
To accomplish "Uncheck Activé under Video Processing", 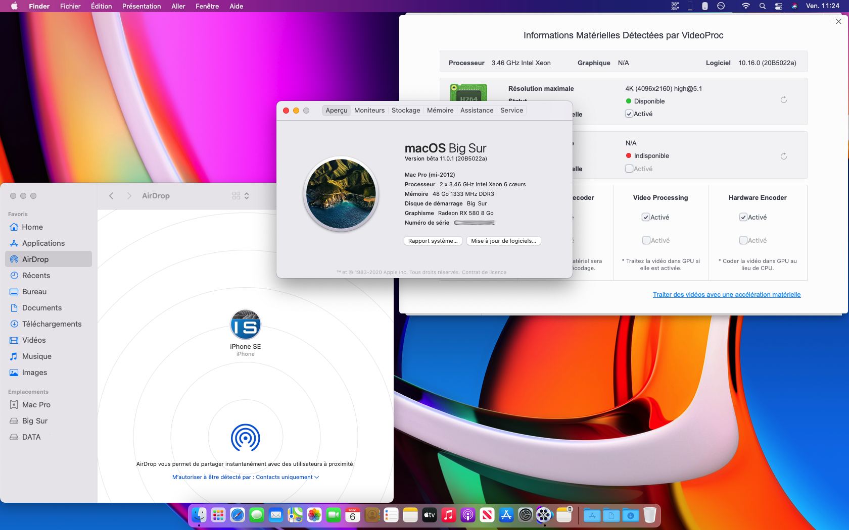I will tap(645, 217).
